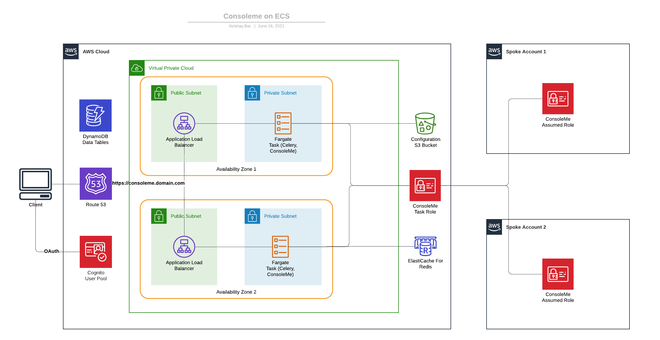The height and width of the screenshot is (340, 660).
Task: Select ConsoleMe Assumed Role icon in Spoke Account 1
Action: point(558,99)
